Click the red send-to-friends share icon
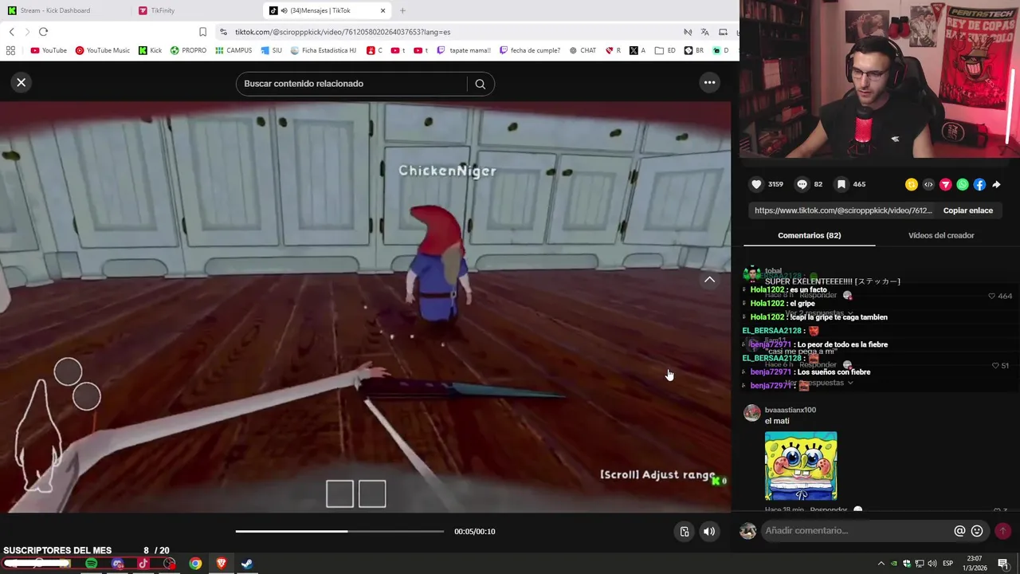Screen dimensions: 1020x574 click(x=946, y=184)
